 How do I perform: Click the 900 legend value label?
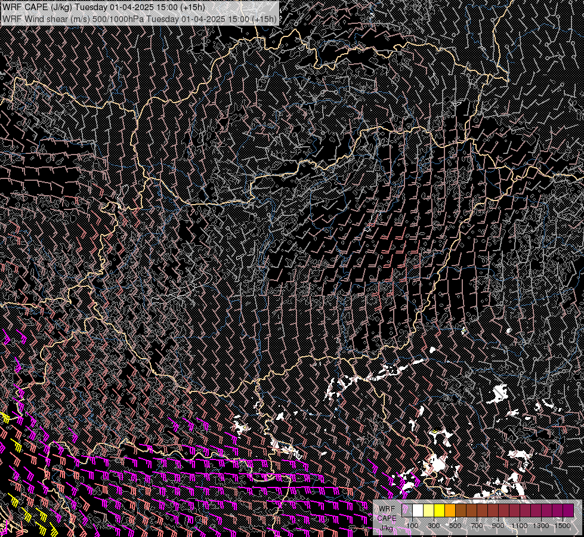498,526
